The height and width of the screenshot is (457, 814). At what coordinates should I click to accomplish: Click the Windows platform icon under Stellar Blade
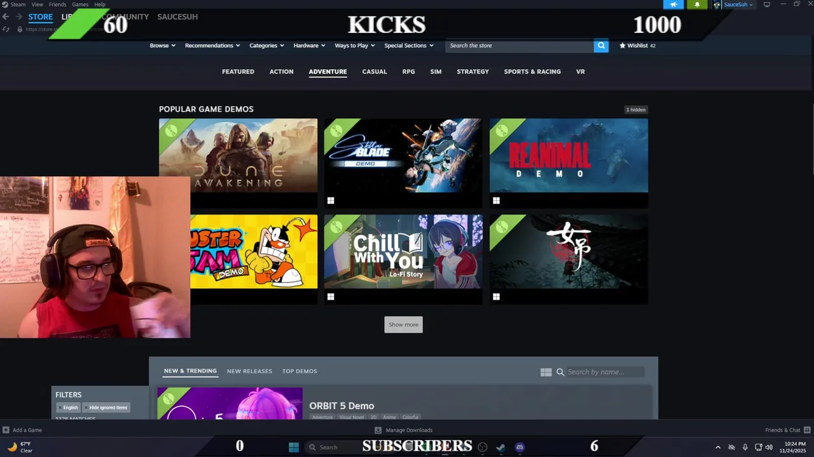pyautogui.click(x=331, y=201)
